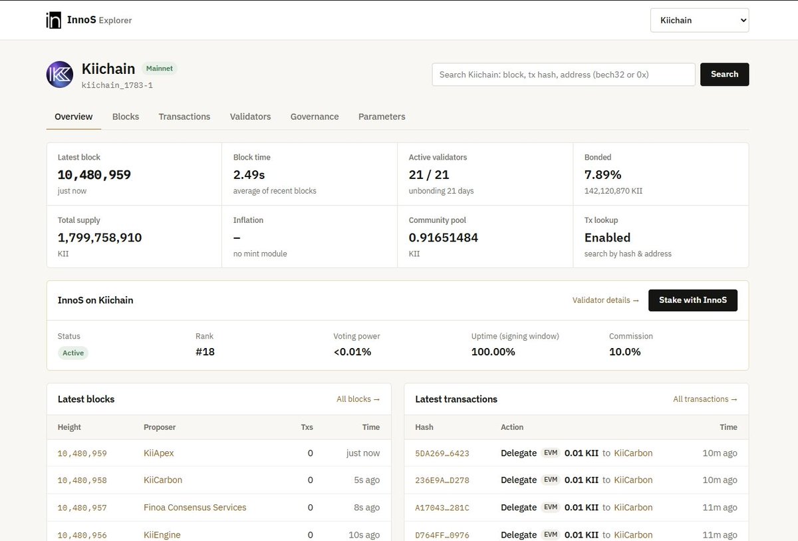798x541 pixels.
Task: Click KiiCarbon in the 236E9A…D278 transaction row
Action: (x=633, y=480)
